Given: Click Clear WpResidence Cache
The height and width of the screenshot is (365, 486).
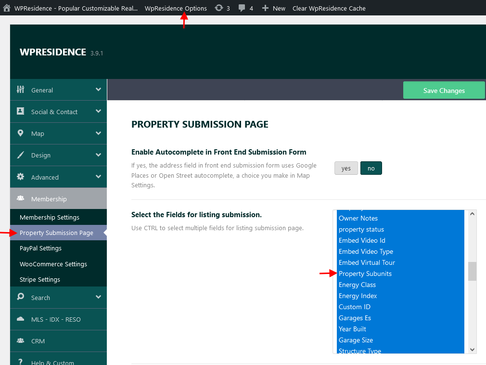Looking at the screenshot, I should (x=329, y=8).
